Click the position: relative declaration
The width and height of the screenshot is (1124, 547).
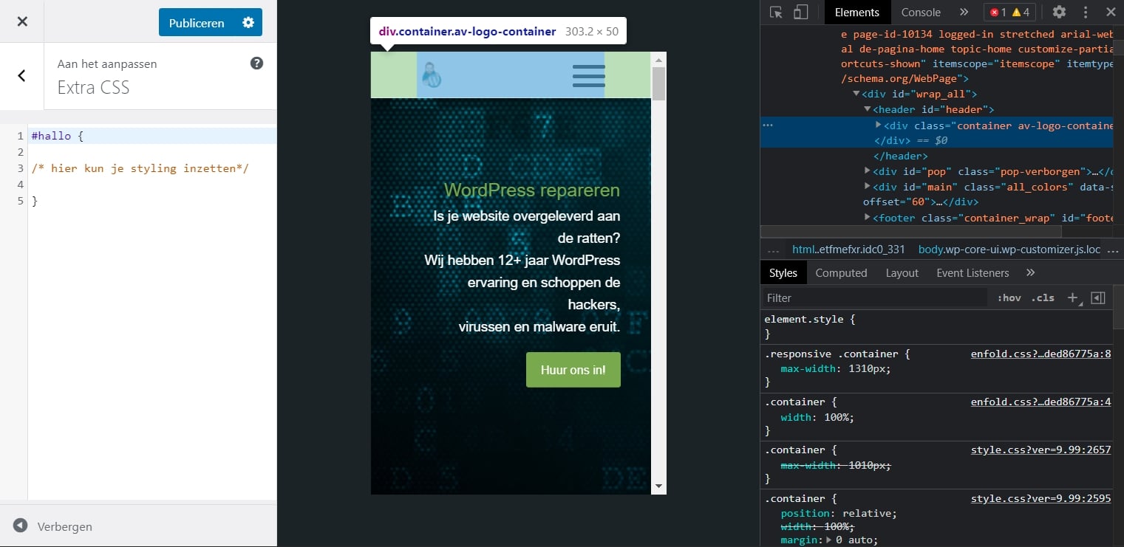839,513
